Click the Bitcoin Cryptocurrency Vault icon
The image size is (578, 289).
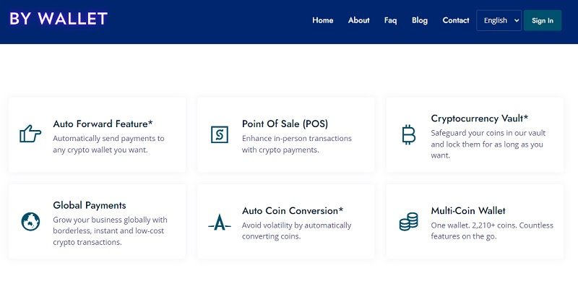tap(408, 135)
